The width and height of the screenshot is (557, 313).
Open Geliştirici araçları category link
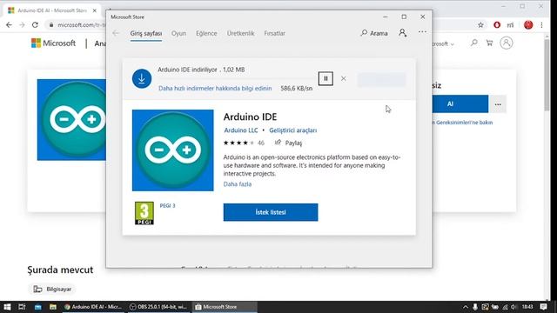292,130
